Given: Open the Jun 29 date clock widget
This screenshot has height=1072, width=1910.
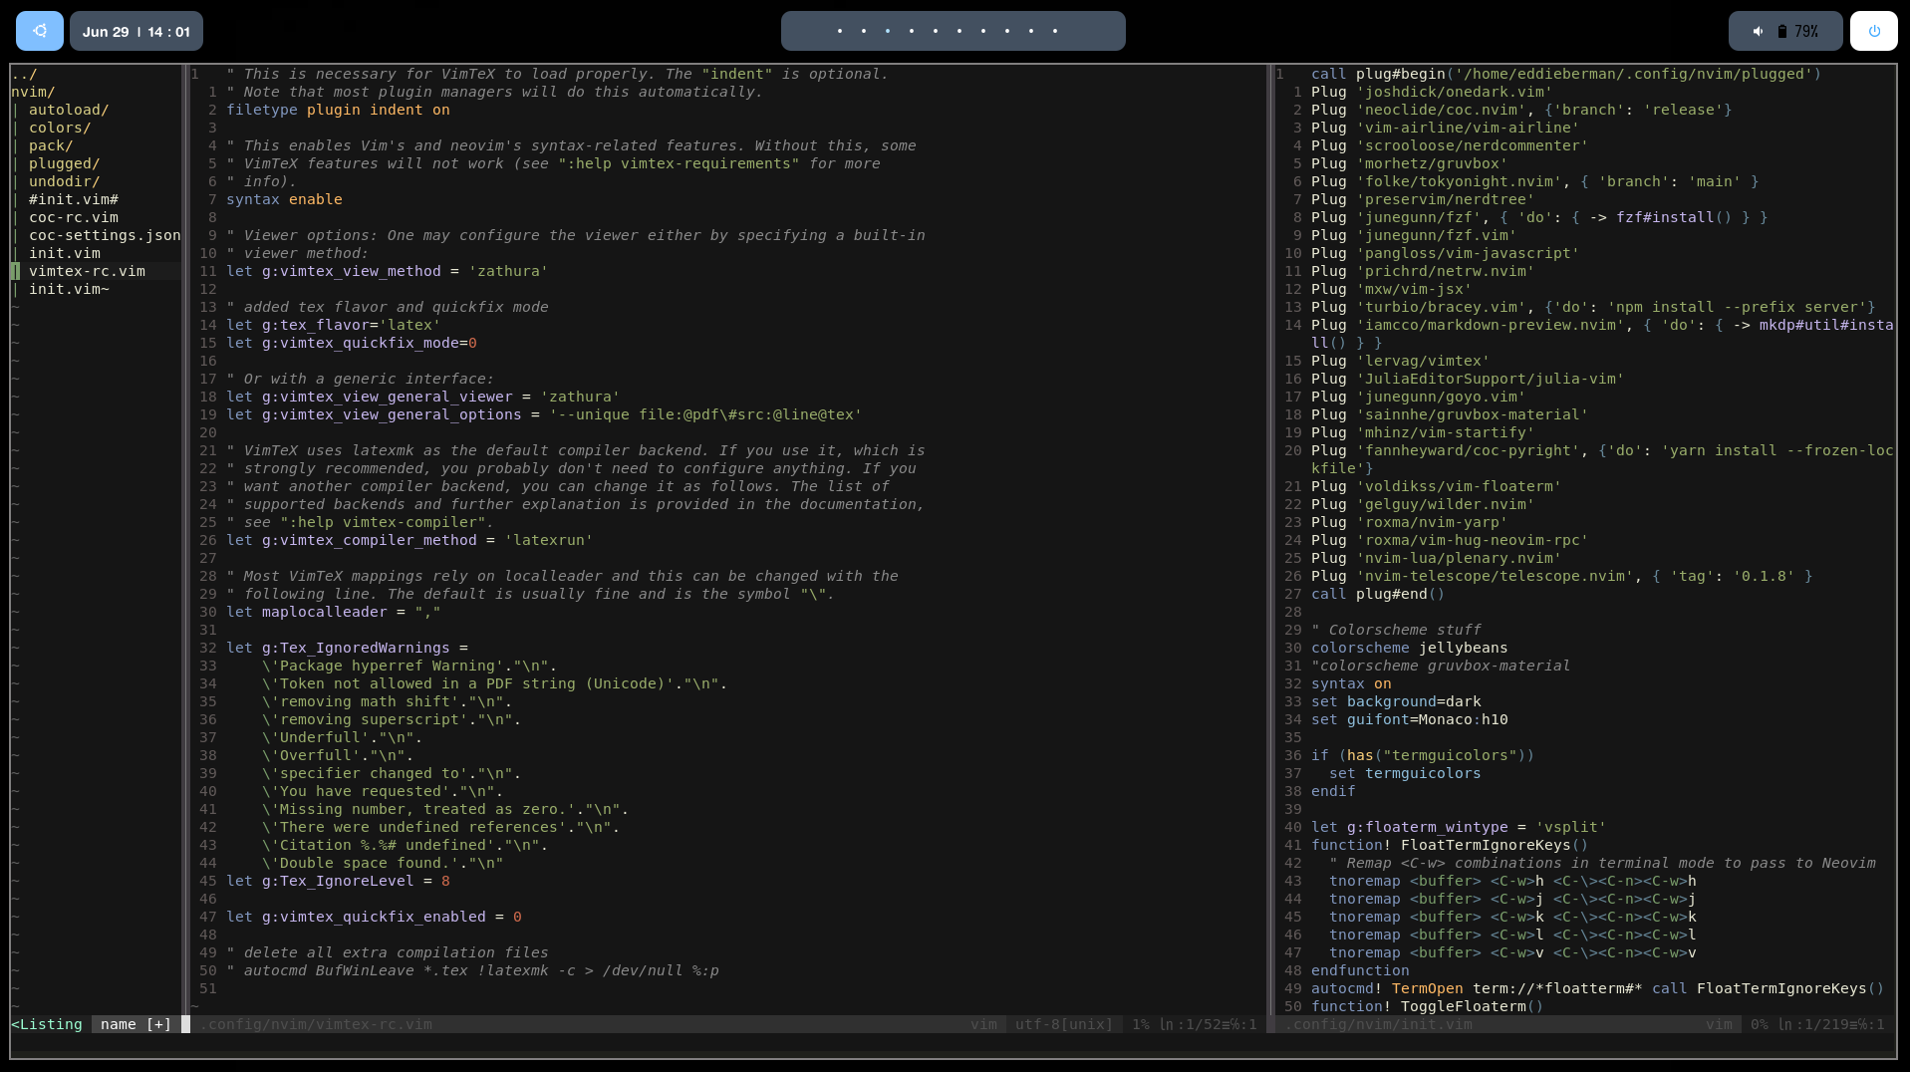Looking at the screenshot, I should (136, 31).
